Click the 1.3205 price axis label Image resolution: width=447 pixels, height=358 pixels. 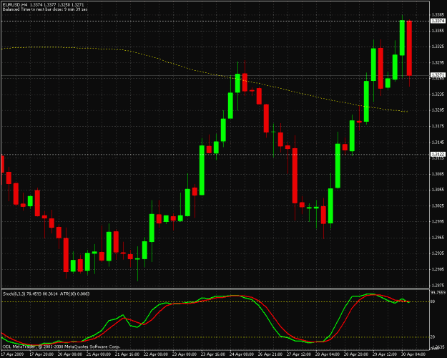(x=438, y=110)
